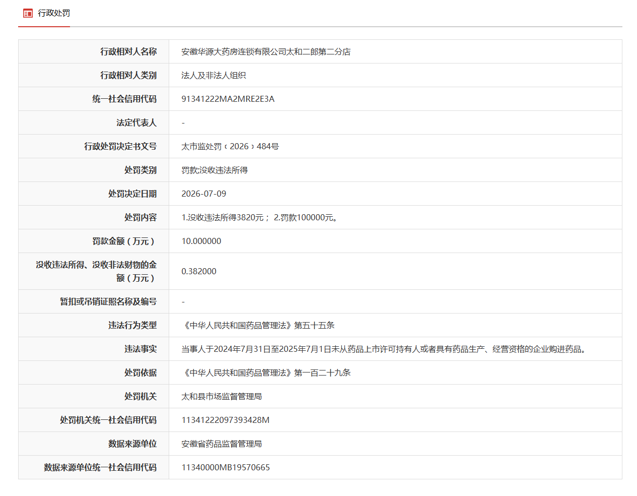Select source code 11340000MB19570665
637x496 pixels.
(226, 467)
